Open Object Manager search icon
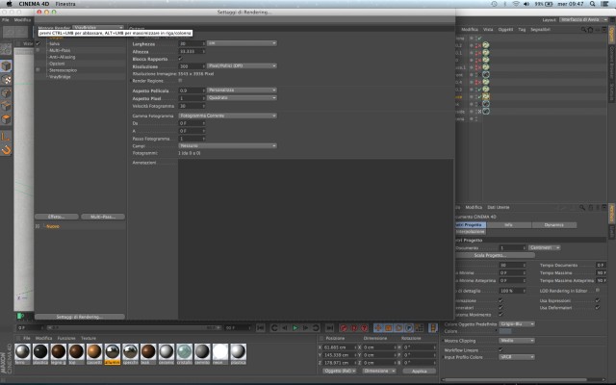Viewport: 616px width, 385px height. click(583, 30)
